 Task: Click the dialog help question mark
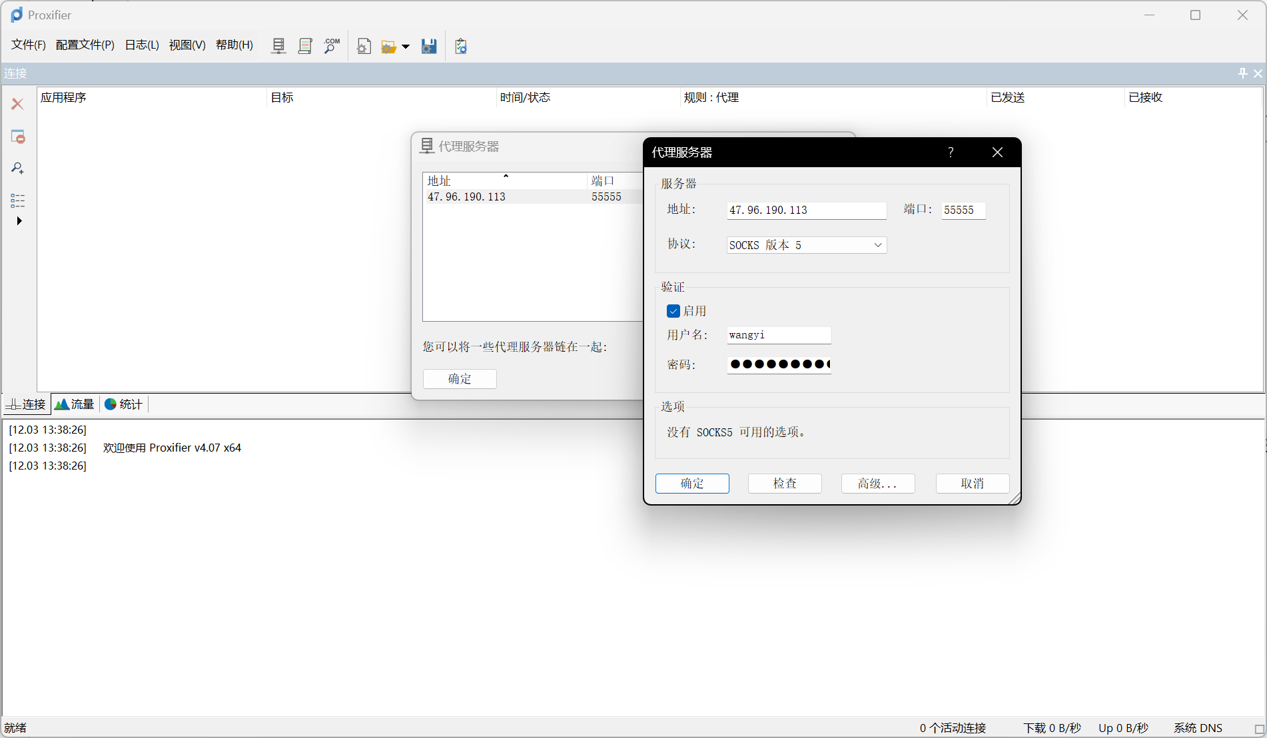coord(951,153)
